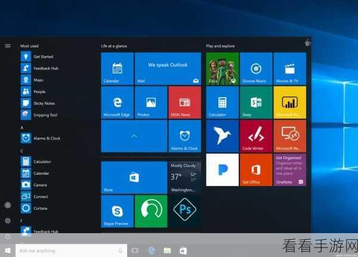This screenshot has width=358, height=257.
Task: Open Snipping Tool
Action: pos(39,115)
